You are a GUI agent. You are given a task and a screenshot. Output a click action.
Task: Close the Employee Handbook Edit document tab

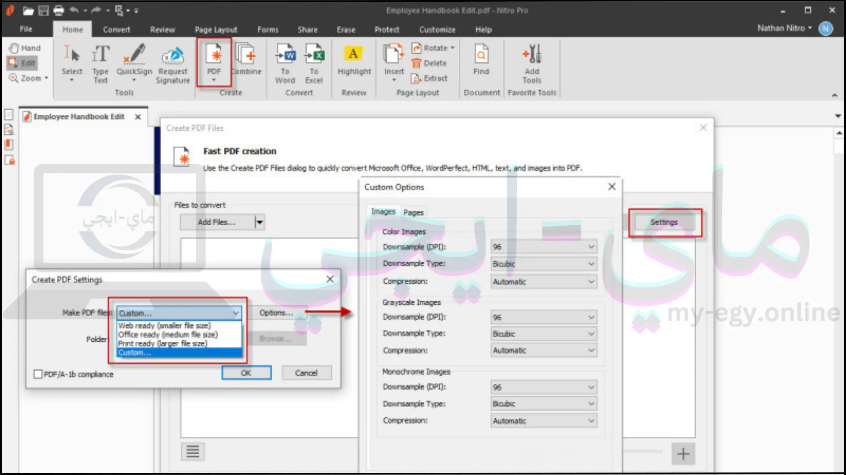138,117
